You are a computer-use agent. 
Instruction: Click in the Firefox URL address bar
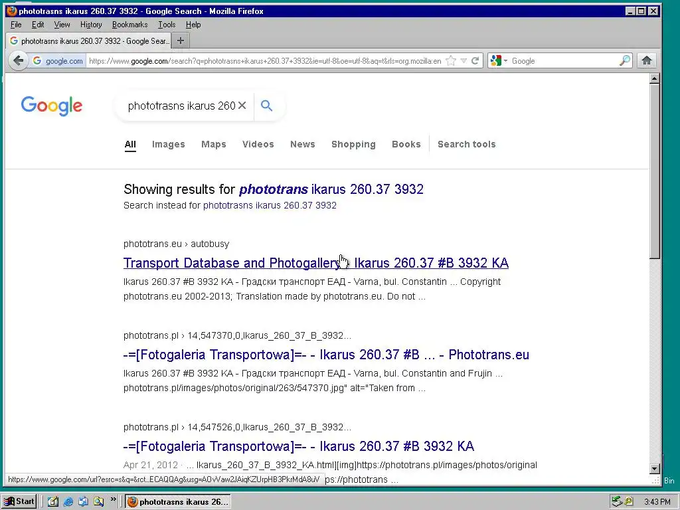[x=264, y=60]
